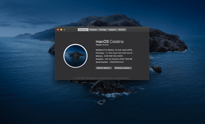Click the MacBook Pro model line
Viewport: 205px width, 124px height.
click(114, 50)
